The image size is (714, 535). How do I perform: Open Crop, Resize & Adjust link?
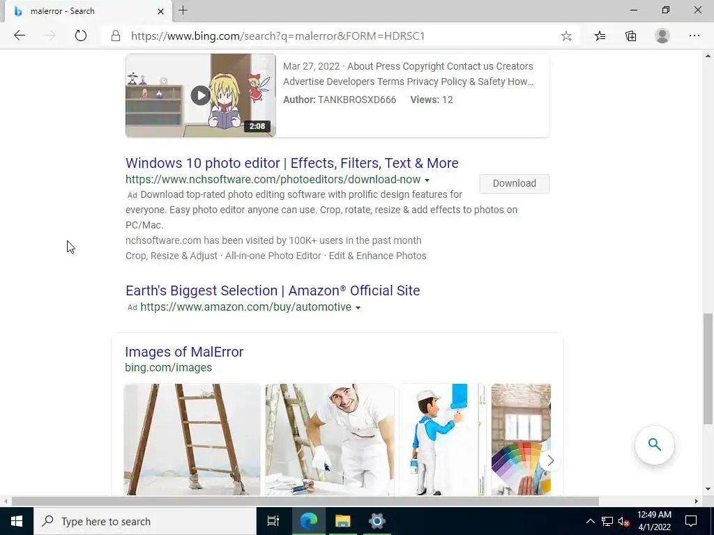pyautogui.click(x=172, y=256)
